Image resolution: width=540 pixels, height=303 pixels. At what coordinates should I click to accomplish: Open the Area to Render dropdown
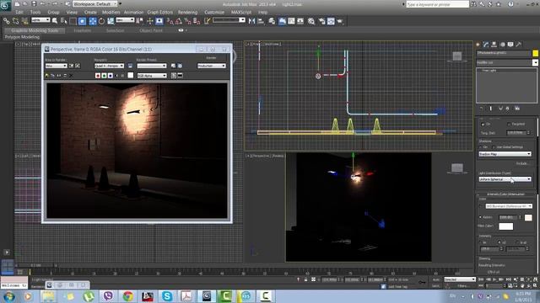(57, 66)
